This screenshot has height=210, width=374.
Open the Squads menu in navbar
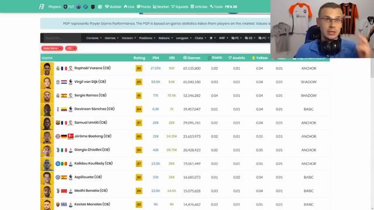(179, 6)
